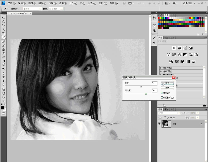Close the 20.1 document tab
The image size is (208, 162).
[30, 13]
